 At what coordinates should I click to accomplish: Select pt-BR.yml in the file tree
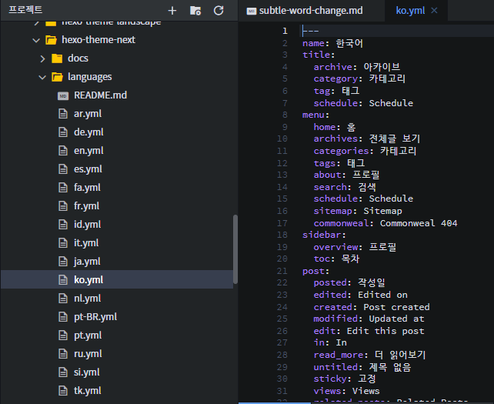(95, 317)
